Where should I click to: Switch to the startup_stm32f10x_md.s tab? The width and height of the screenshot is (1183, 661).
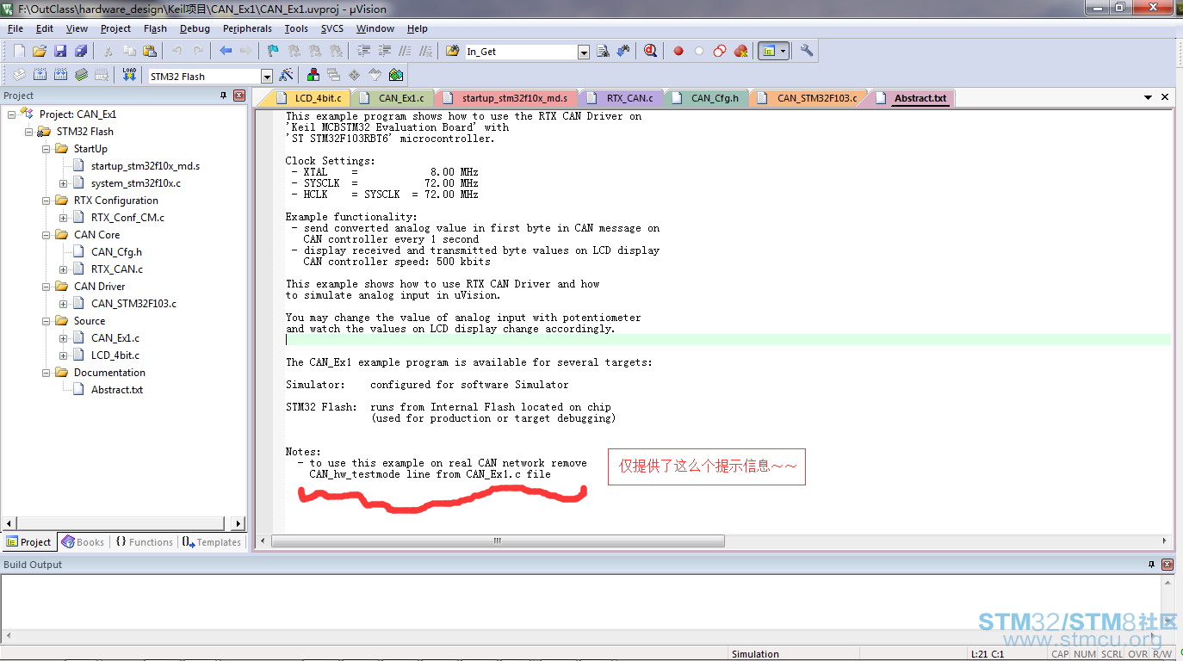coord(508,98)
